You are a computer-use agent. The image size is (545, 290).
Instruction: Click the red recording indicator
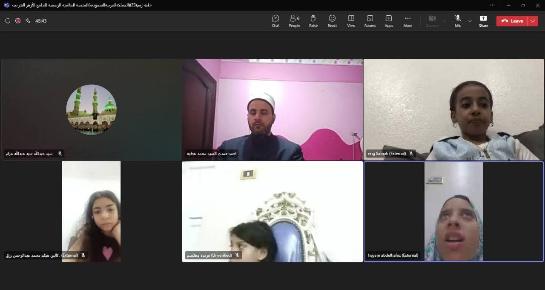18,20
